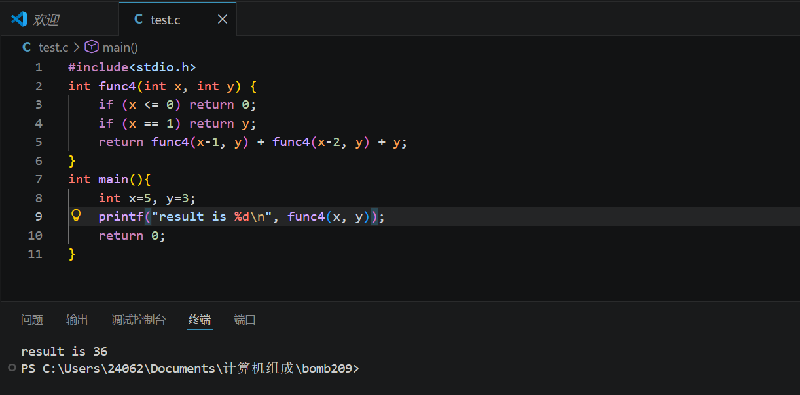Click test.c in the breadcrumb path

(54, 47)
